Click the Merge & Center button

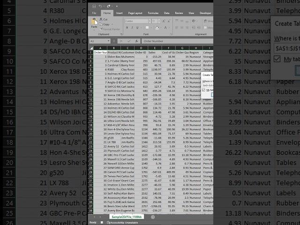(x=208, y=28)
